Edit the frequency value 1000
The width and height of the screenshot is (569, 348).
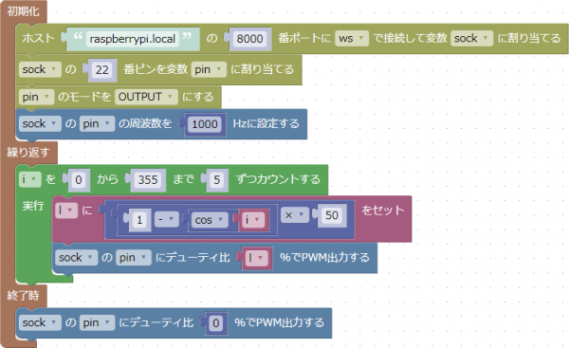pyautogui.click(x=205, y=124)
